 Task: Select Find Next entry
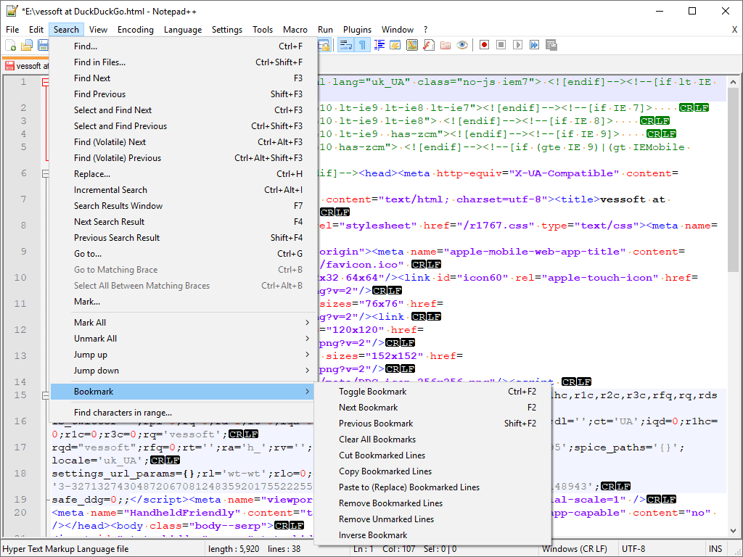(181, 78)
